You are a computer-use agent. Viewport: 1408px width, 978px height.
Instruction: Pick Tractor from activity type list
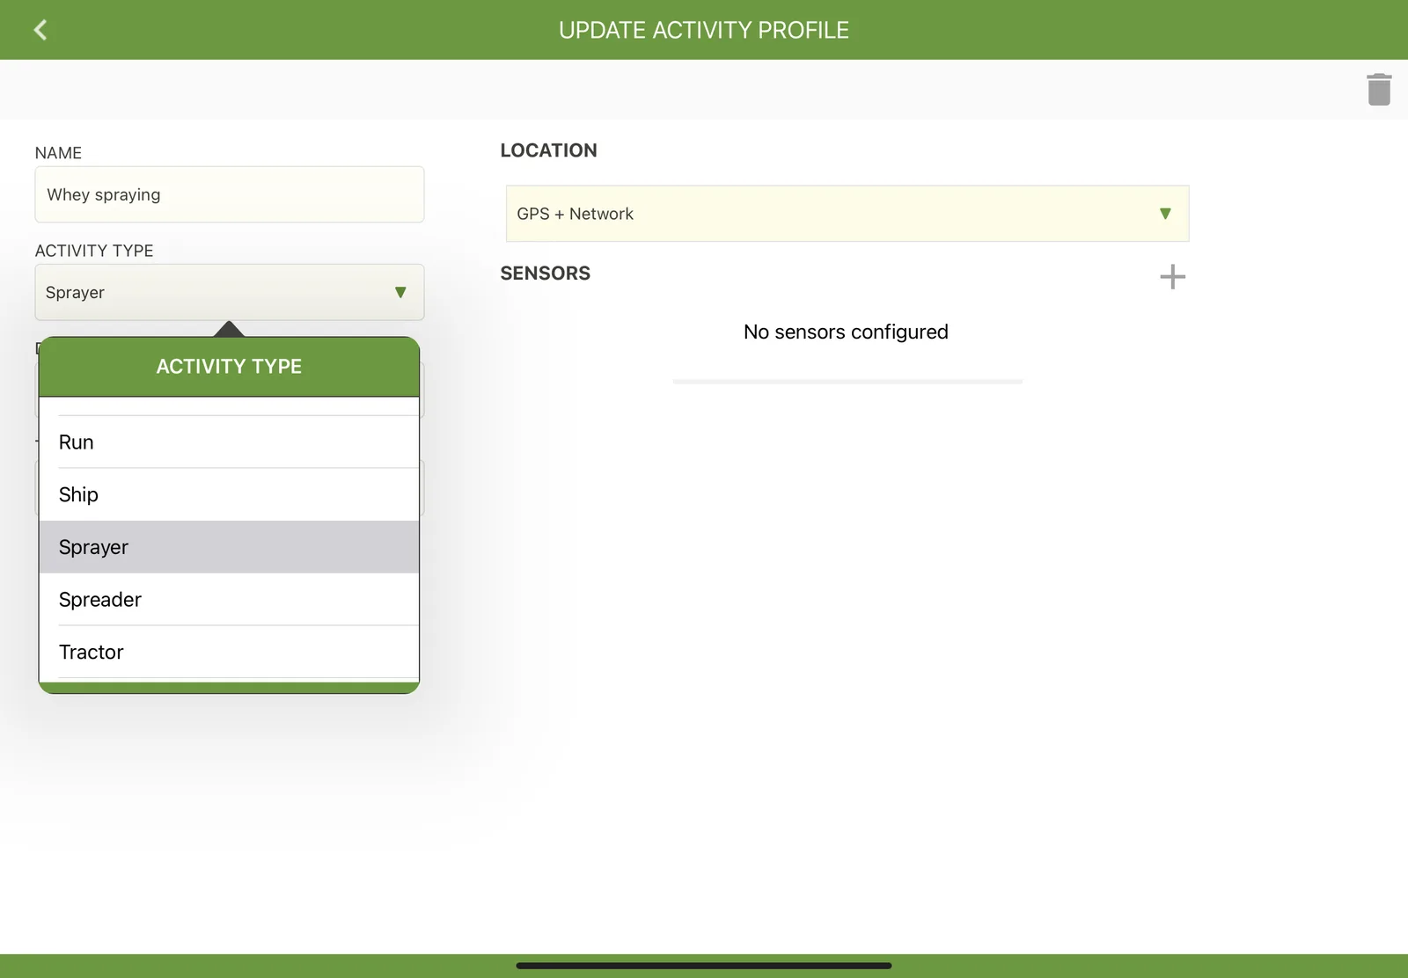coord(229,652)
